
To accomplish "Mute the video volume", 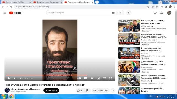I will click(21, 78).
